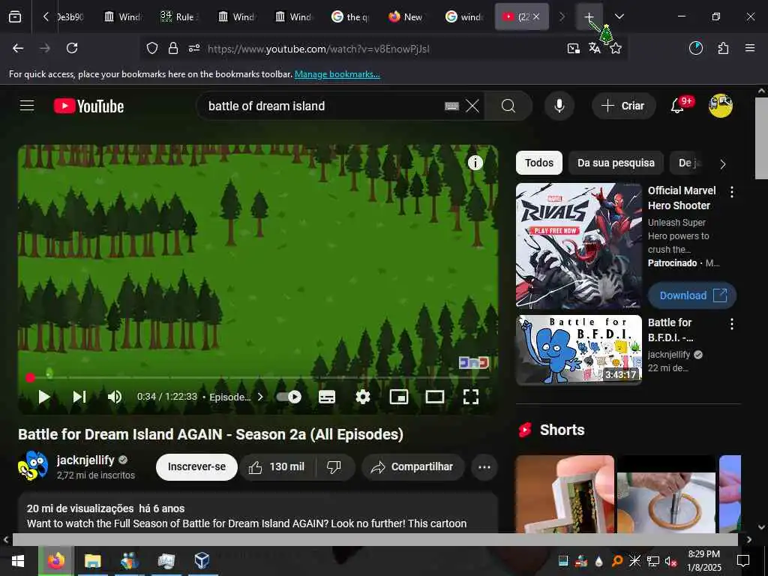Screen dimensions: 768x576
Task: Open File Explorer from taskbar
Action: point(92,561)
